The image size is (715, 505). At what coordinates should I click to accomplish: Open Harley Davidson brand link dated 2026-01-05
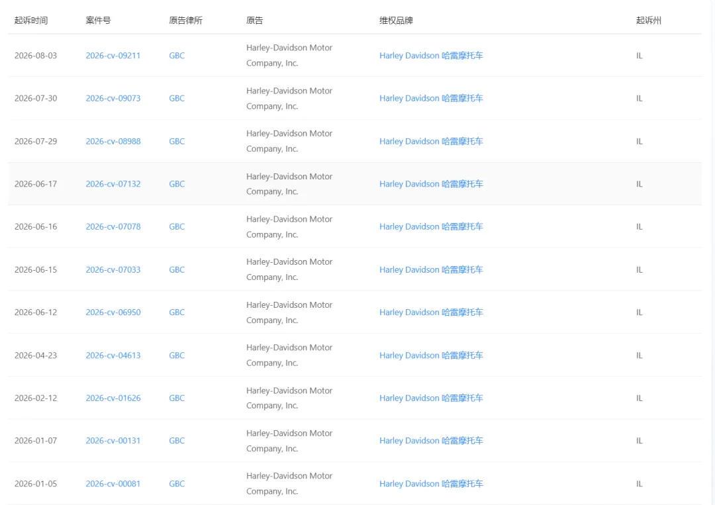pos(431,484)
